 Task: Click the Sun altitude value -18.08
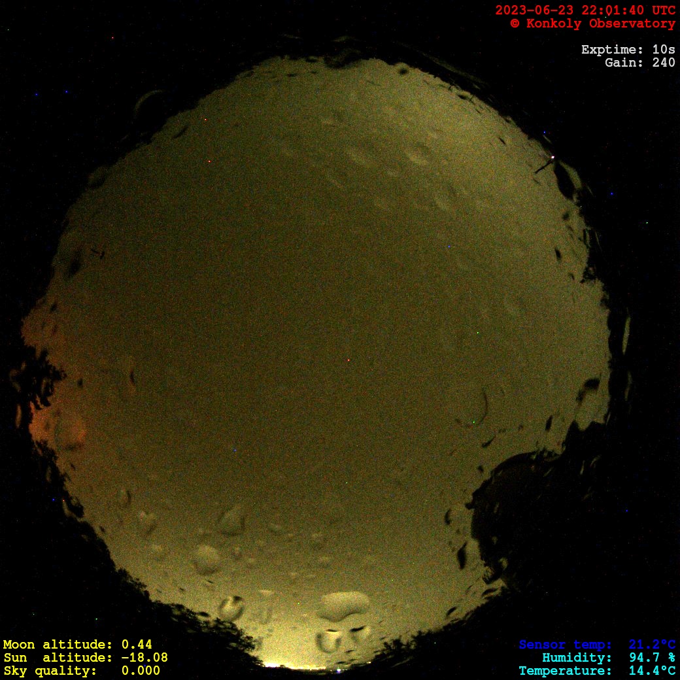coord(144,658)
